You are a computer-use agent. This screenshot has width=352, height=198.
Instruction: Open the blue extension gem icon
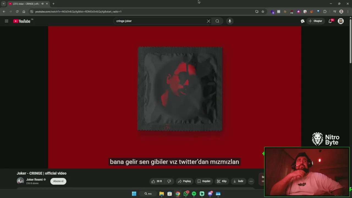tap(318, 12)
